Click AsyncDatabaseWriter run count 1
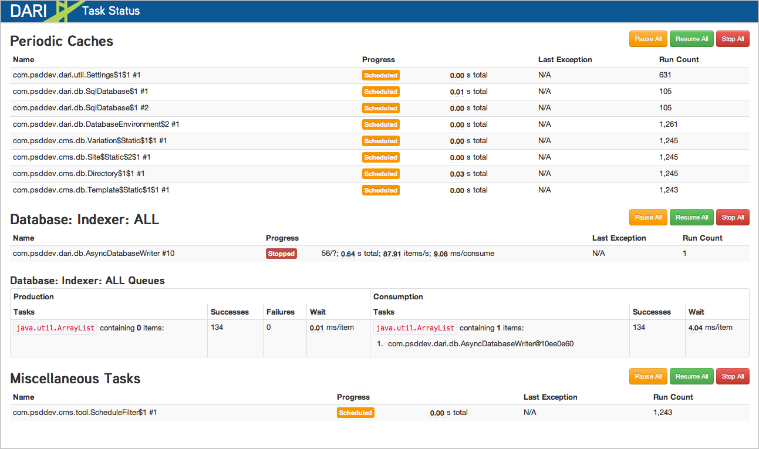 coord(684,254)
